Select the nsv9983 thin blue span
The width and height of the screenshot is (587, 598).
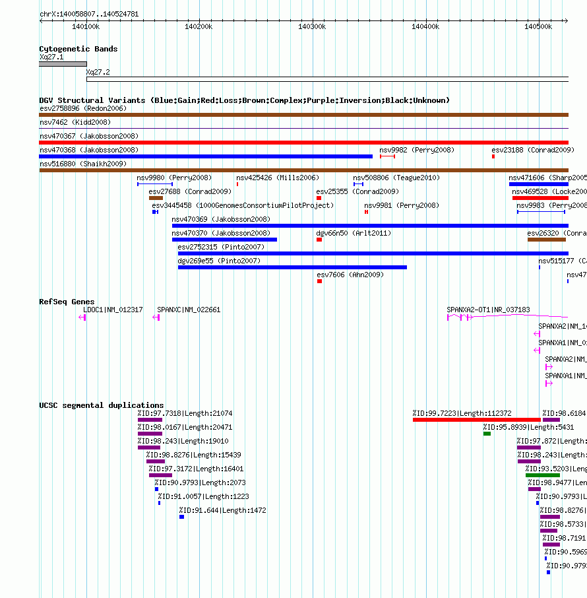pos(541,212)
